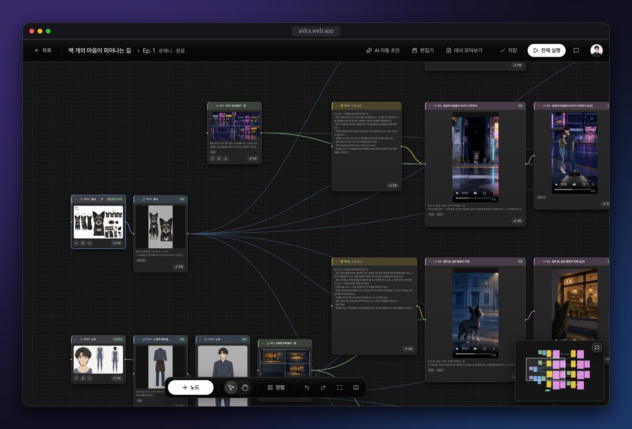Undo the last canvas action
Viewport: 632px width, 429px height.
point(307,388)
